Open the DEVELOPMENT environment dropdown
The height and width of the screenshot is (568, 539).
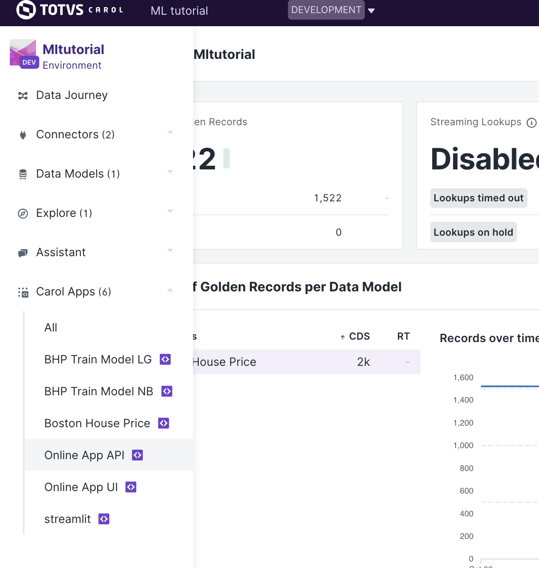[331, 10]
